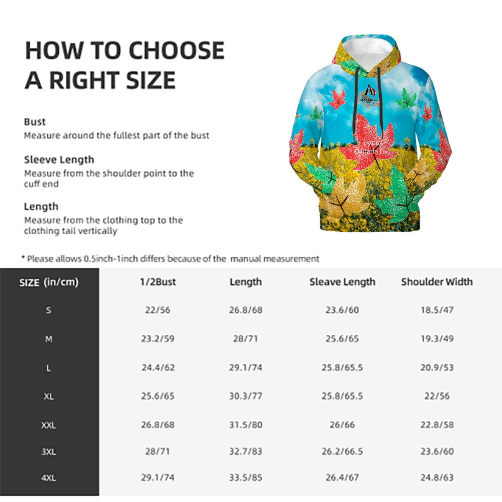The height and width of the screenshot is (502, 502).
Task: Click the 1/2Bust column header
Action: [158, 282]
